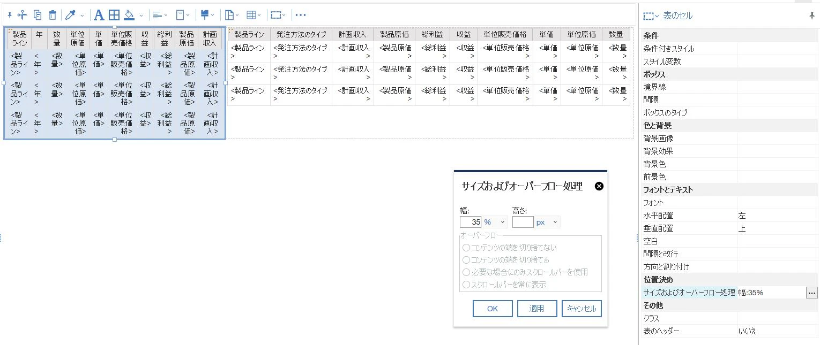Screen dimensions: 820x345
Task: Click the page layout icon in the toolbar
Action: [229, 15]
